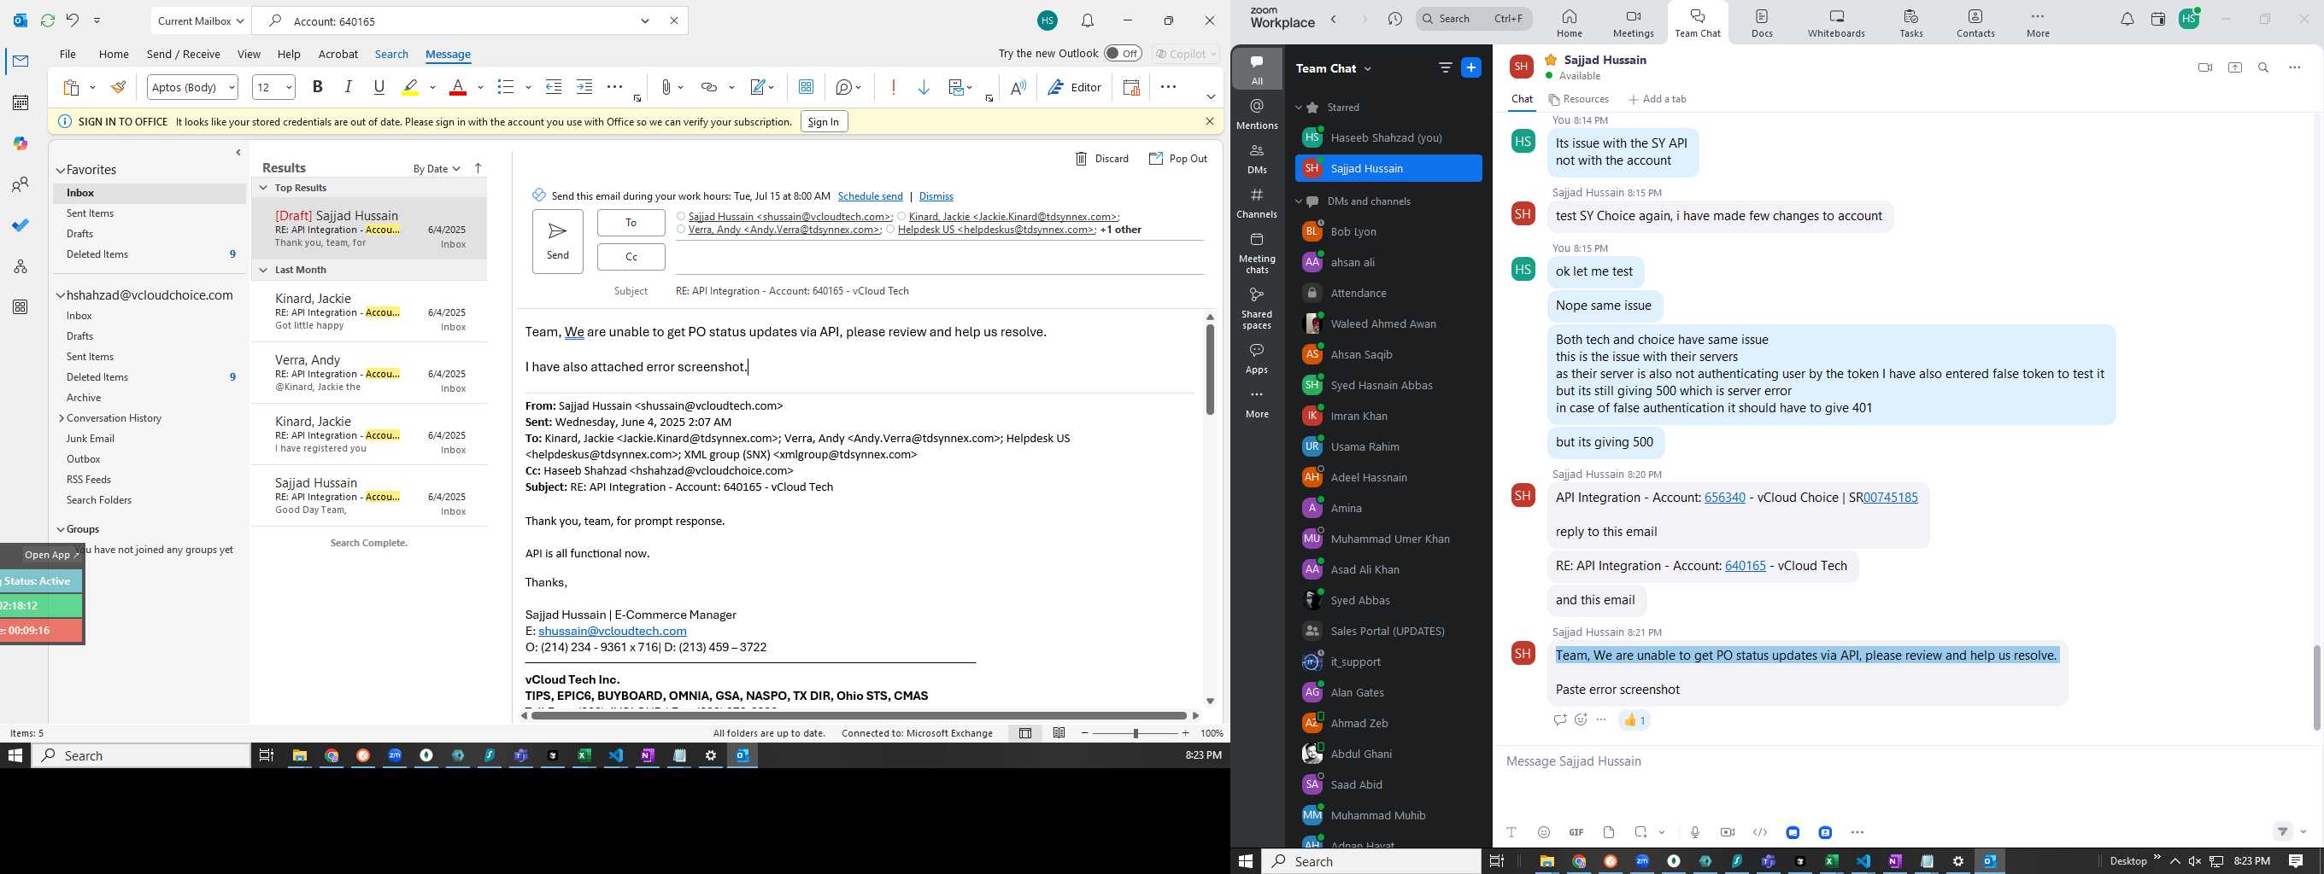The width and height of the screenshot is (2324, 874).
Task: Click the code snippet icon in Zoom composer
Action: click(1759, 831)
